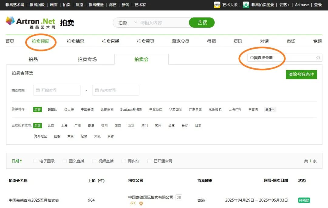Viewport: 328px width, 208px height.
Task: Filter auction city by 北京
Action: tap(51, 126)
